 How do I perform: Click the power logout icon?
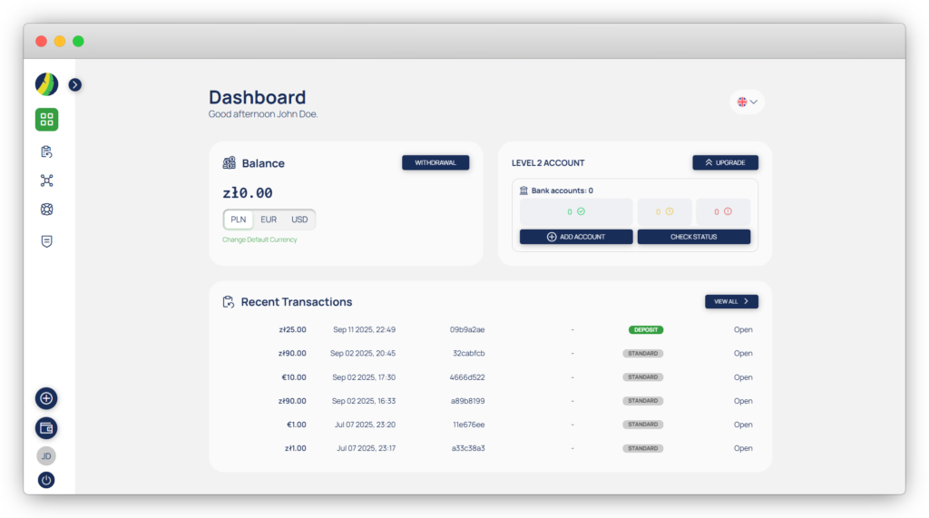click(x=46, y=480)
